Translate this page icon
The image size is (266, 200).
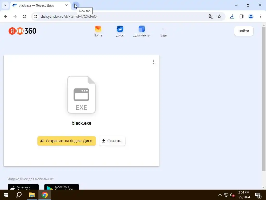(x=211, y=16)
